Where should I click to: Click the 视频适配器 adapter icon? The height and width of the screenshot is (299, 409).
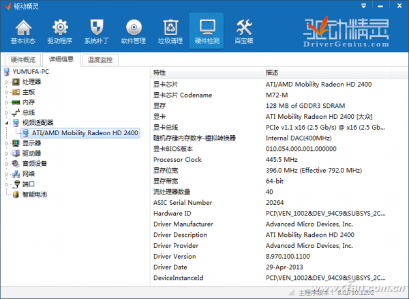pos(16,123)
